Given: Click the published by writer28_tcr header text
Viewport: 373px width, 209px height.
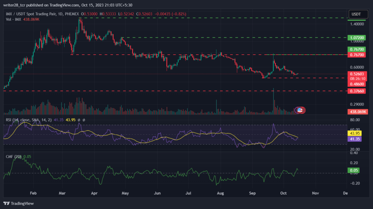Looking at the screenshot, I should pyautogui.click(x=68, y=5).
